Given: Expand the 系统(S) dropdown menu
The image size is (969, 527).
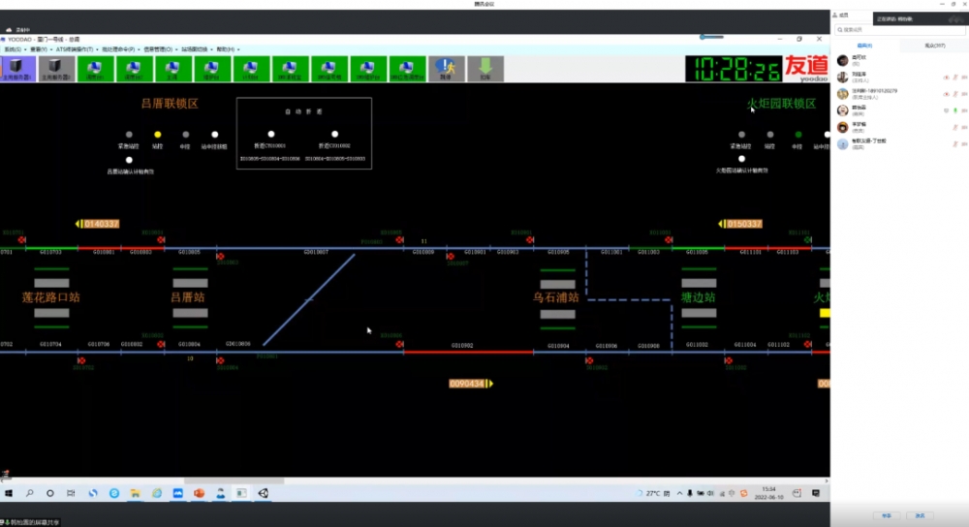Looking at the screenshot, I should pyautogui.click(x=14, y=48).
